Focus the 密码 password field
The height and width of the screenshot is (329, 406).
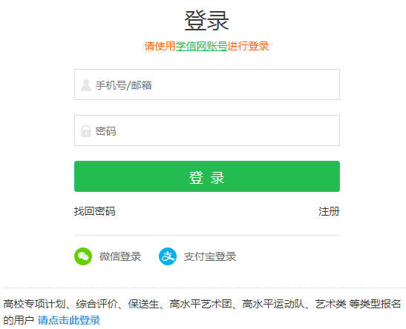(207, 130)
